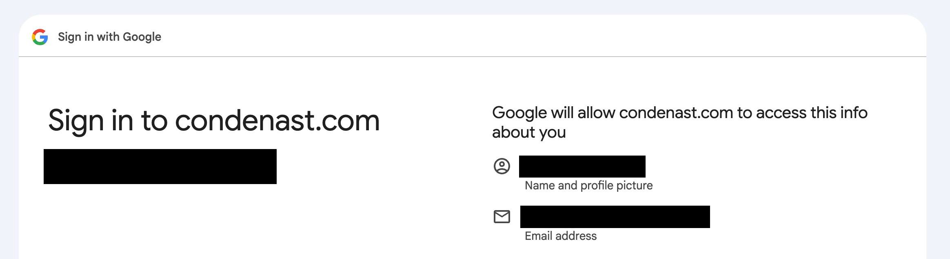The image size is (950, 259).
Task: Click the profile circle icon
Action: 502,166
